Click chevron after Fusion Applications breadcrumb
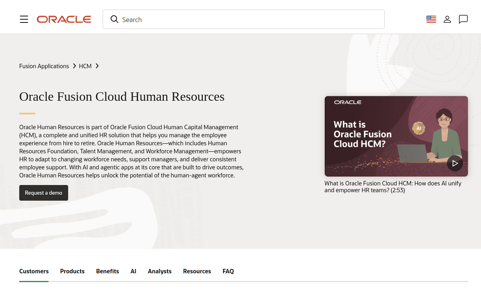This screenshot has width=481, height=301. point(74,66)
